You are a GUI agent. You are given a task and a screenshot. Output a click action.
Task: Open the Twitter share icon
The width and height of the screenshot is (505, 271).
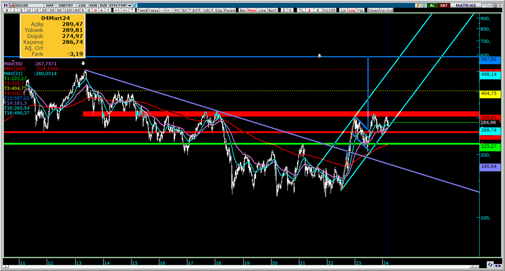click(135, 5)
